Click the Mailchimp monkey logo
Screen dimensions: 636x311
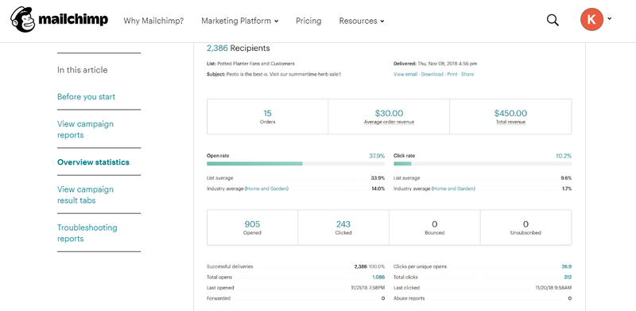23,20
